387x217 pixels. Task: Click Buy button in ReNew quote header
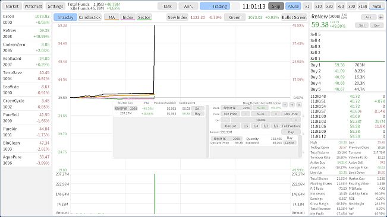[x=377, y=25]
